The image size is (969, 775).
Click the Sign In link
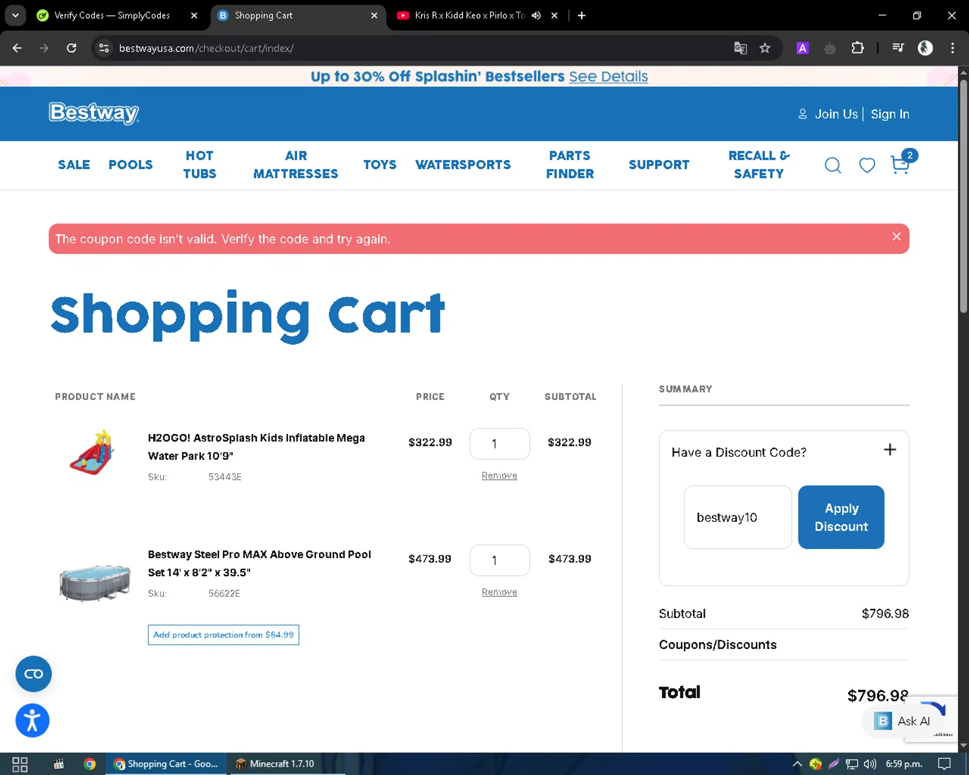click(x=890, y=114)
